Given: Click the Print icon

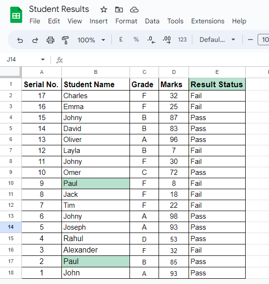Looking at the screenshot, I should 50,40.
